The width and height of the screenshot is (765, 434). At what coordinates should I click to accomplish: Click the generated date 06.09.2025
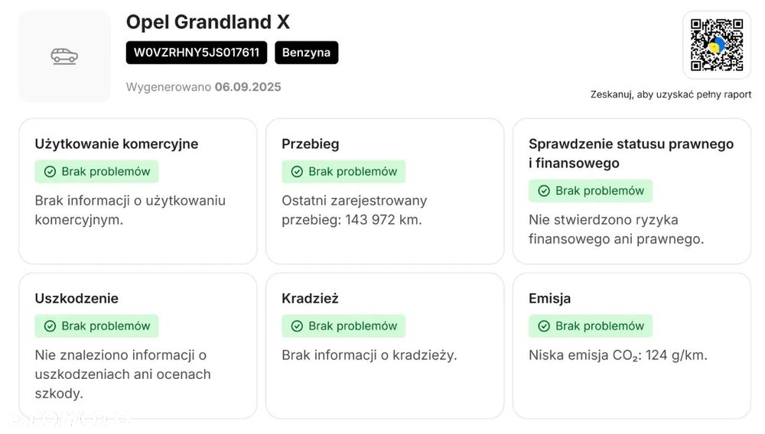click(248, 87)
